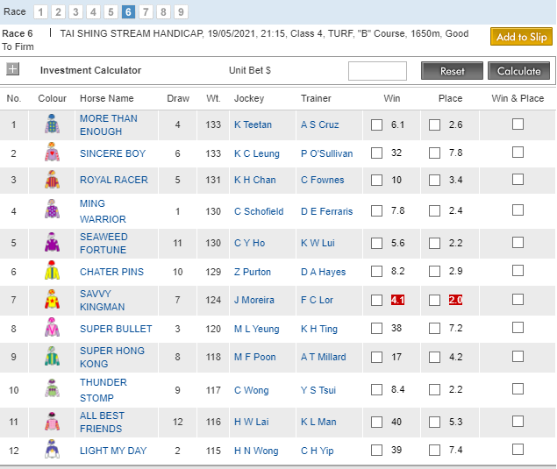Click the silk icon for Royal Racer

pos(52,181)
